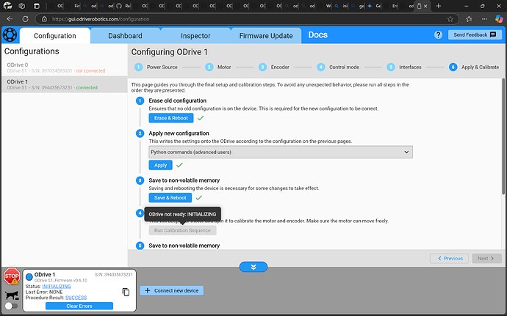Copy ODrive 1 info using clipboard icon

[x=126, y=292]
